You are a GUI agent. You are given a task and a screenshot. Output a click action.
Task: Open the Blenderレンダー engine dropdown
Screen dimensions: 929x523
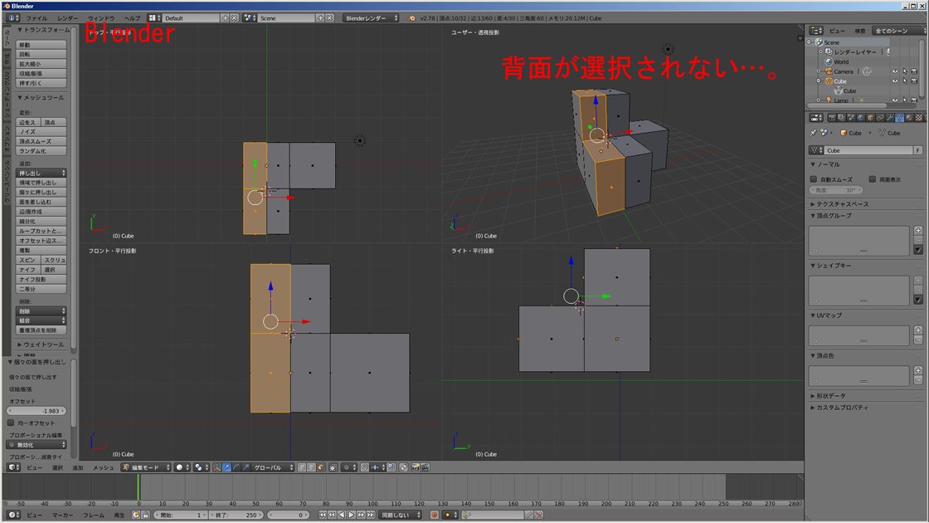click(x=371, y=17)
